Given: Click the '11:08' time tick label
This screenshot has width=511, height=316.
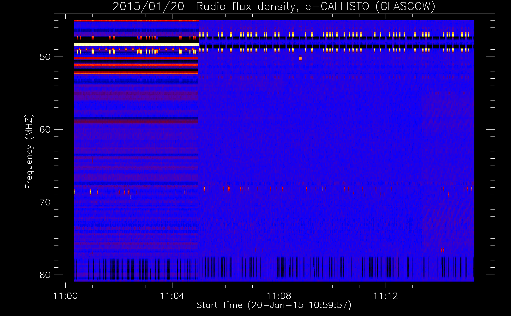Looking at the screenshot, I should (279, 296).
